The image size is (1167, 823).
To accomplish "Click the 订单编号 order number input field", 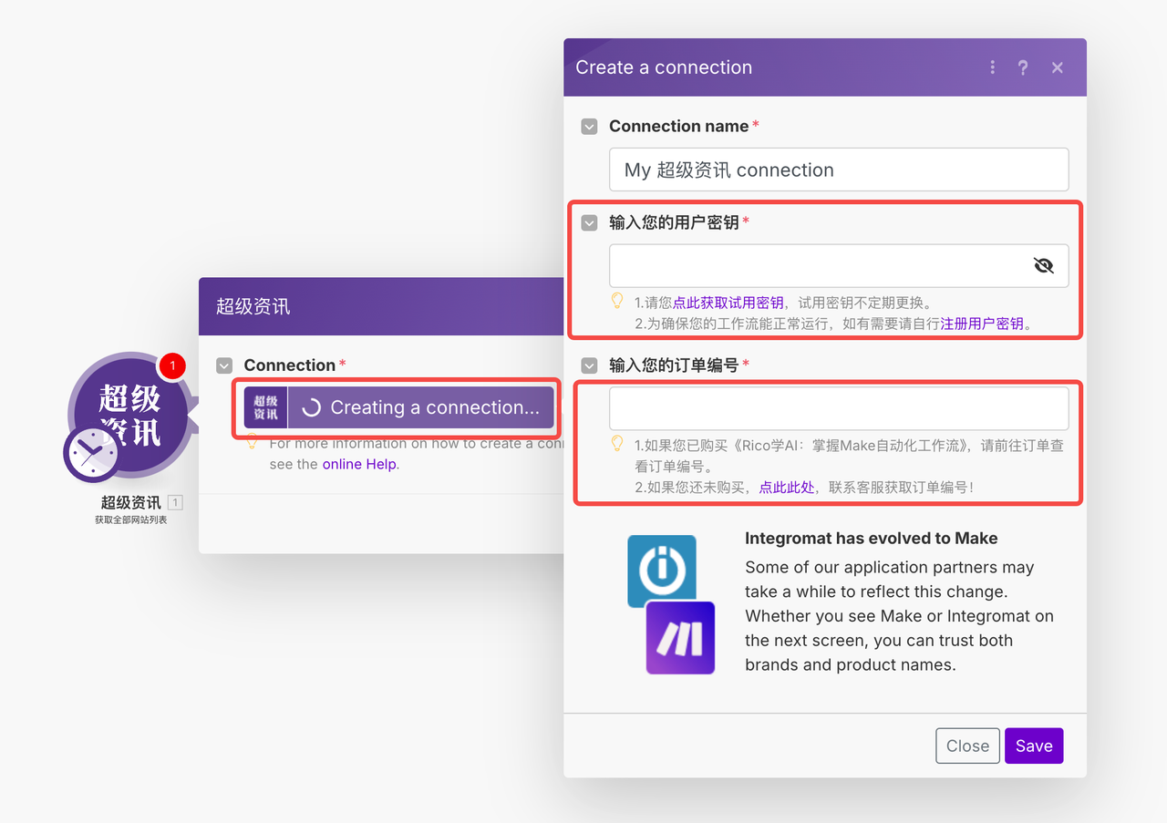I will pyautogui.click(x=838, y=408).
